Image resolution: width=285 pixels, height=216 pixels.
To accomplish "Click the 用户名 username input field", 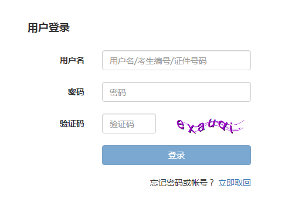I will pyautogui.click(x=177, y=60).
